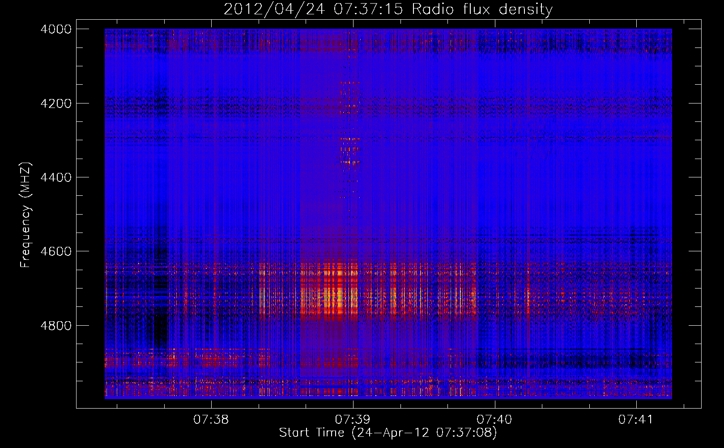Click the plot title '2012/04/24 07:37:15 Radio flux density'
Viewport: 724px width, 448px height.
[388, 9]
